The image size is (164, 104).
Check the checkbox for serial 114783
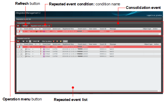(18, 54)
